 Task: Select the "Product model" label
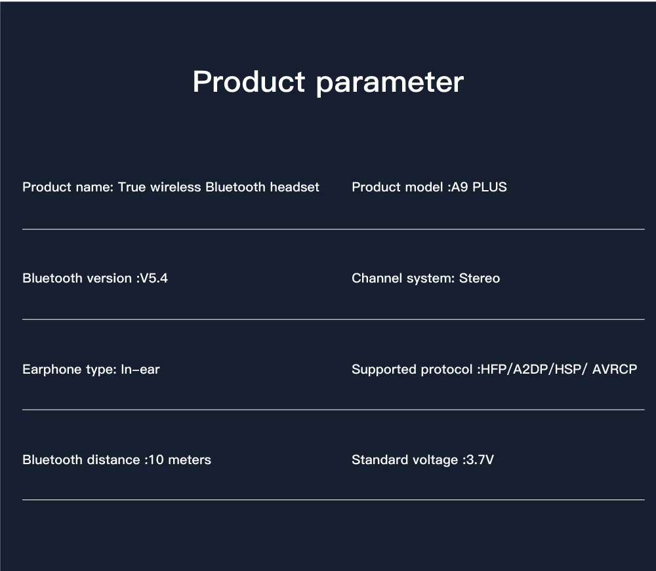397,187
